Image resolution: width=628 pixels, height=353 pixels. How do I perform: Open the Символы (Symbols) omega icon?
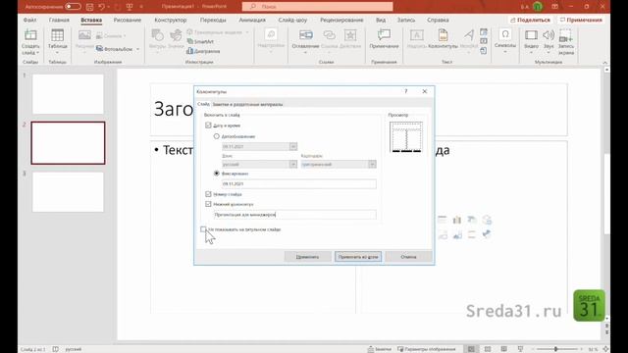[505, 35]
